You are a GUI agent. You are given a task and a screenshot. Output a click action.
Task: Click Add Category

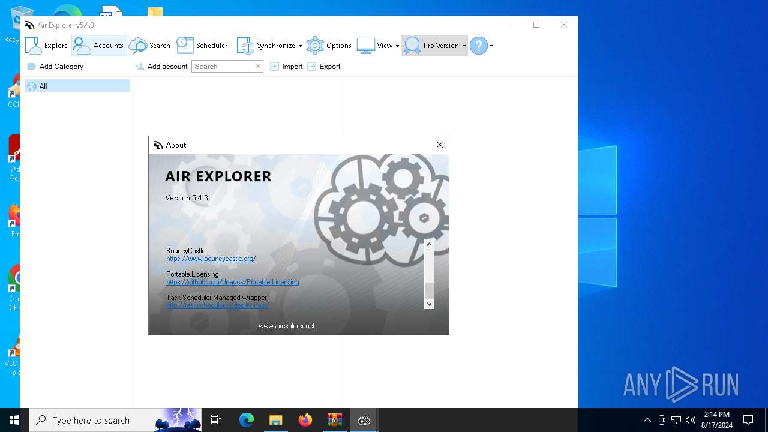tap(55, 67)
